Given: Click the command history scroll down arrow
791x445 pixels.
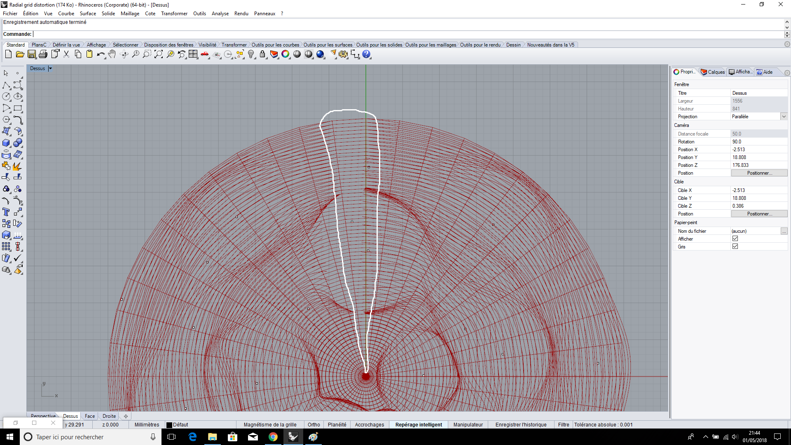Looking at the screenshot, I should coord(787,27).
